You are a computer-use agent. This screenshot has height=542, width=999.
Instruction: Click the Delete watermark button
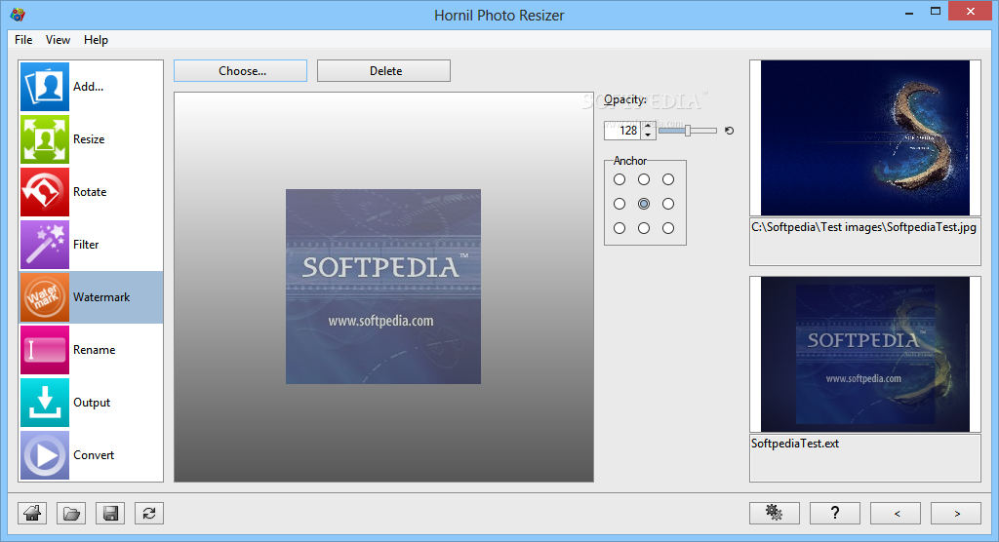tap(383, 71)
